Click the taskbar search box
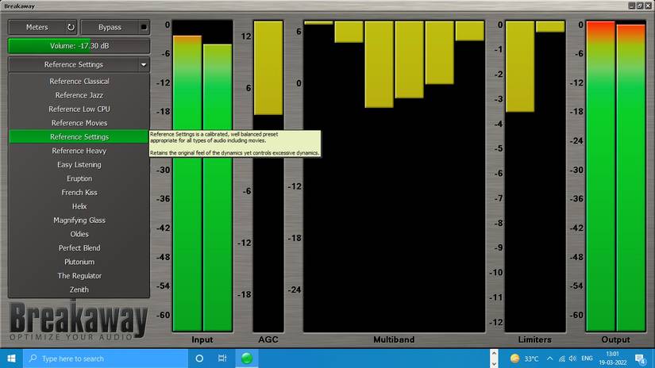The width and height of the screenshot is (655, 368). coord(106,358)
